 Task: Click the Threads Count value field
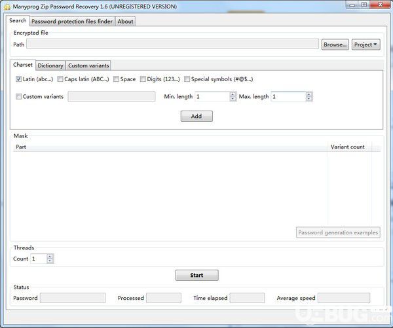click(x=39, y=259)
